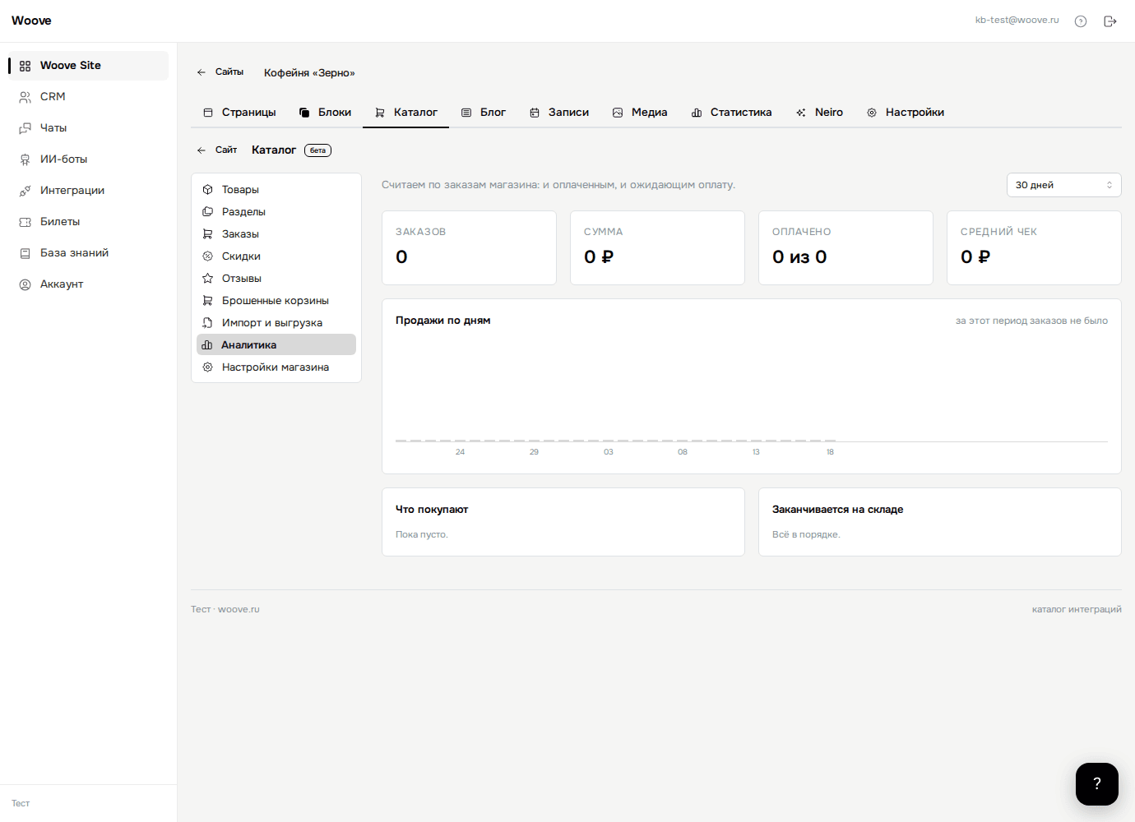Image resolution: width=1135 pixels, height=822 pixels.
Task: Click the Импорт и выгрузка file icon
Action: [x=208, y=323]
